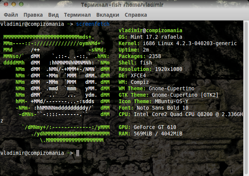Click the 'RAM: 569MiB / 4042MiB' line
This screenshot has width=249, height=176.
pyautogui.click(x=150, y=134)
